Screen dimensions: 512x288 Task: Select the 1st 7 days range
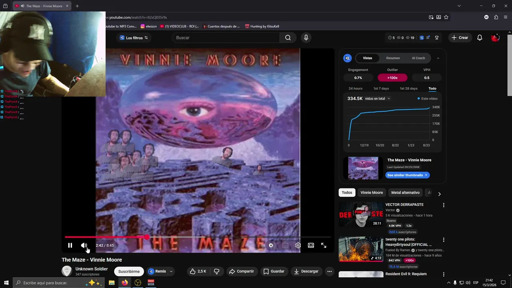pyautogui.click(x=381, y=88)
